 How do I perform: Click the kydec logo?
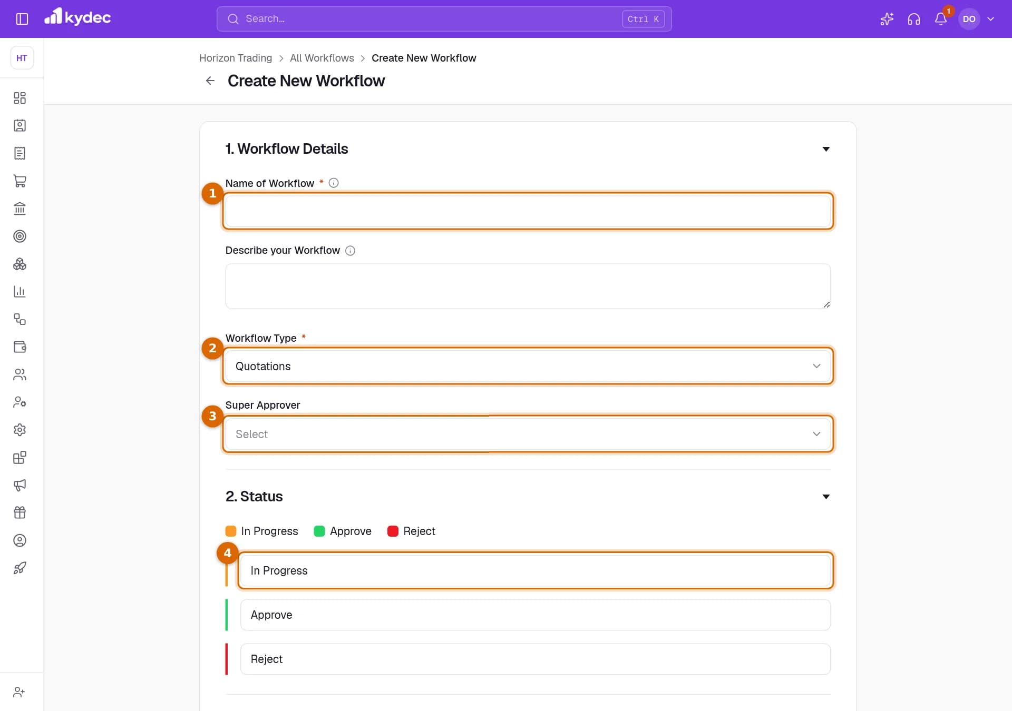pos(77,17)
